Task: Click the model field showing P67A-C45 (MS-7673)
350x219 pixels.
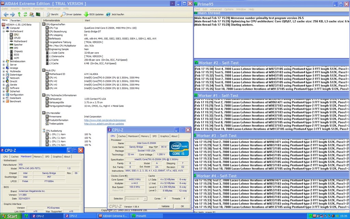Action: click(38, 168)
